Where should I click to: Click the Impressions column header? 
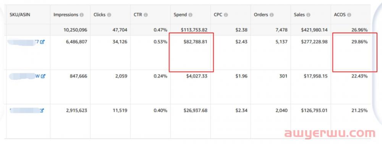[x=66, y=15]
